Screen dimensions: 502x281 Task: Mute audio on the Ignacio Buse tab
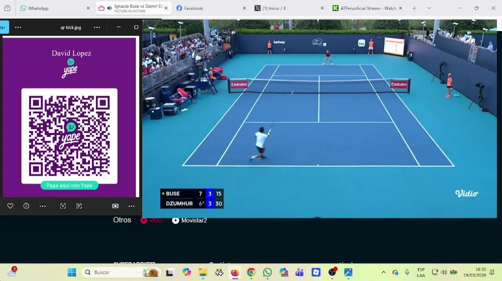coord(109,8)
